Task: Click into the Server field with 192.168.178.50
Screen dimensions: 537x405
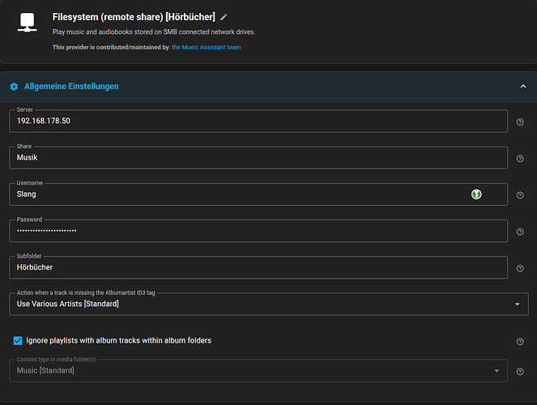Action: (258, 121)
